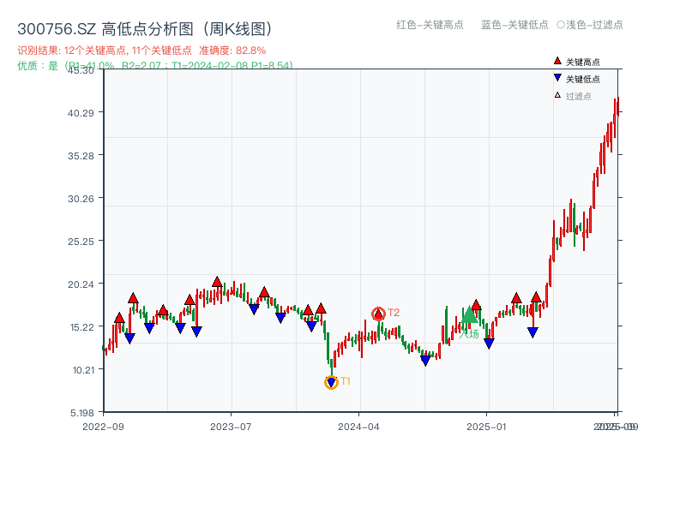Screen dimensions: 686x514
Task: Click the orange-circled T1 low point marker
Action: [x=331, y=382]
